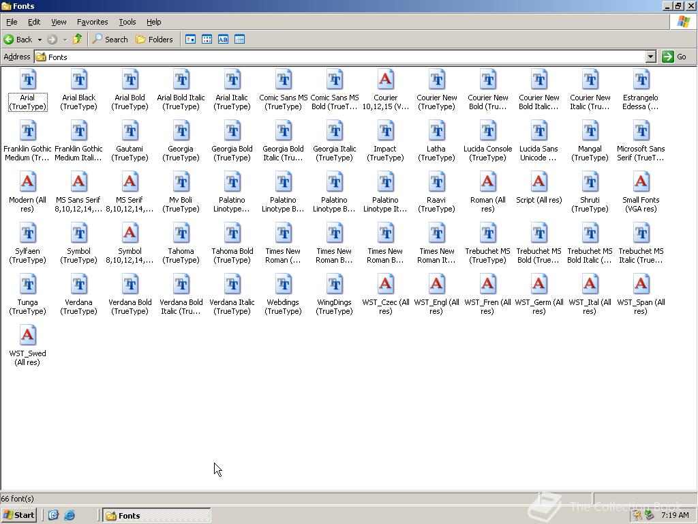Select the Modern (All res) font icon
The height and width of the screenshot is (524, 698).
(27, 182)
